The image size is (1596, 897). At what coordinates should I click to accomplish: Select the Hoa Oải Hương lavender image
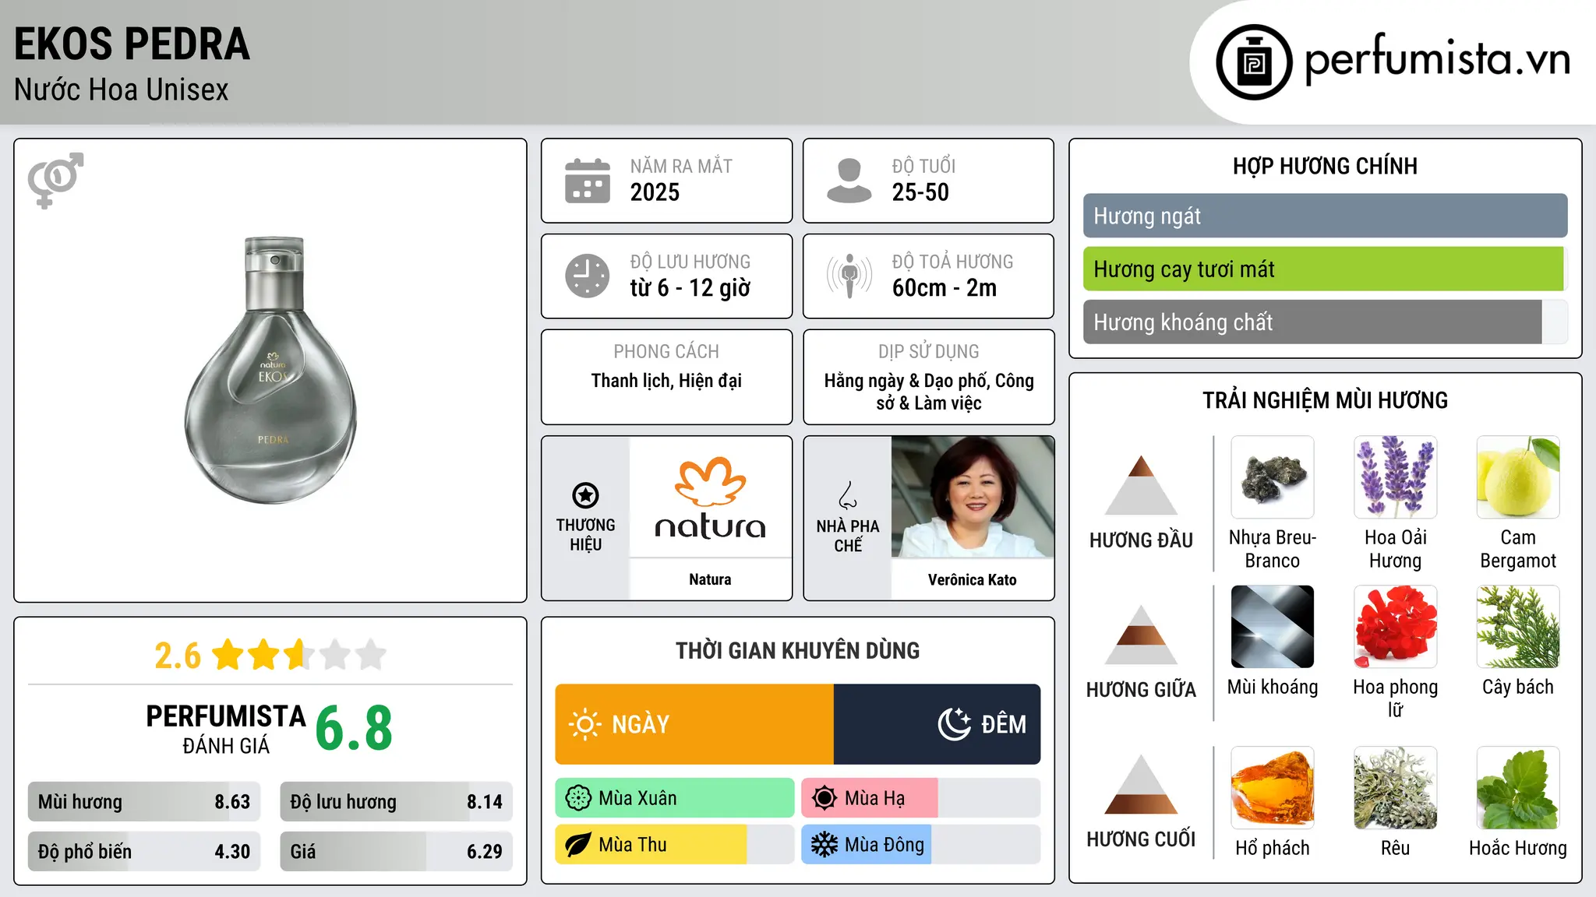[1395, 477]
